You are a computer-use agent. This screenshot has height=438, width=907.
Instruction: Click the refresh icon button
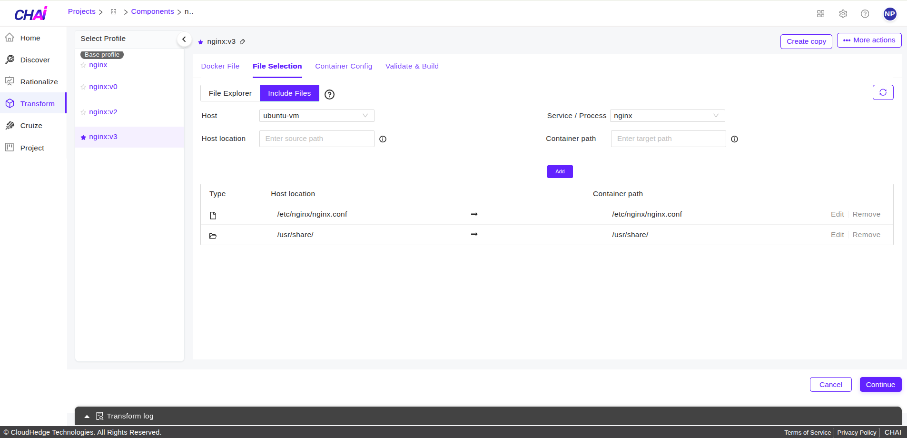[x=883, y=92]
